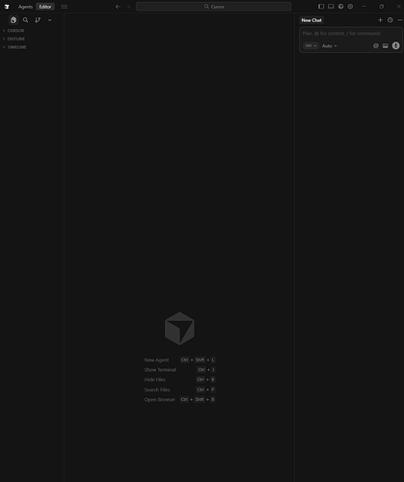The width and height of the screenshot is (404, 482).
Task: Open the sidebar Search view
Action: pos(26,20)
